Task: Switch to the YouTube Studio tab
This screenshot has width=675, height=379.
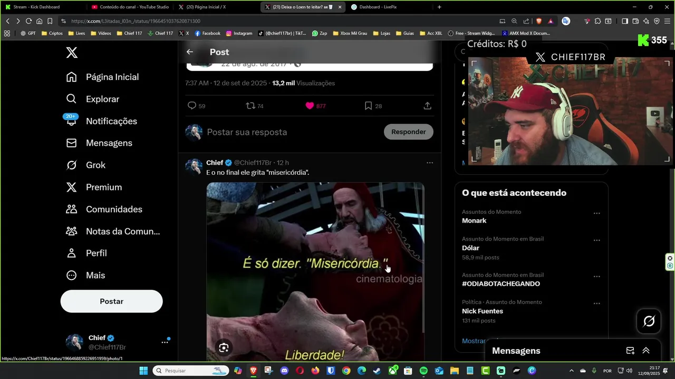Action: point(130,7)
